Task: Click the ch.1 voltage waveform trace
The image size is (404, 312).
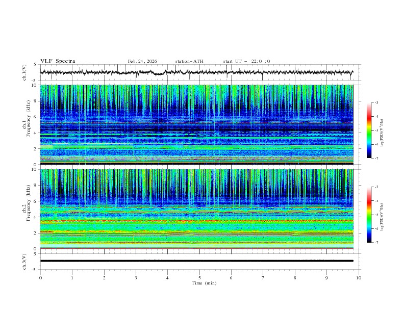Action: click(197, 72)
